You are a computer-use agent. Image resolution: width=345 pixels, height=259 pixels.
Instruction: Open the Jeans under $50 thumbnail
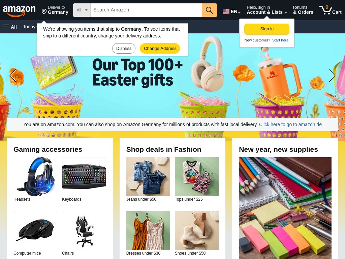click(148, 177)
